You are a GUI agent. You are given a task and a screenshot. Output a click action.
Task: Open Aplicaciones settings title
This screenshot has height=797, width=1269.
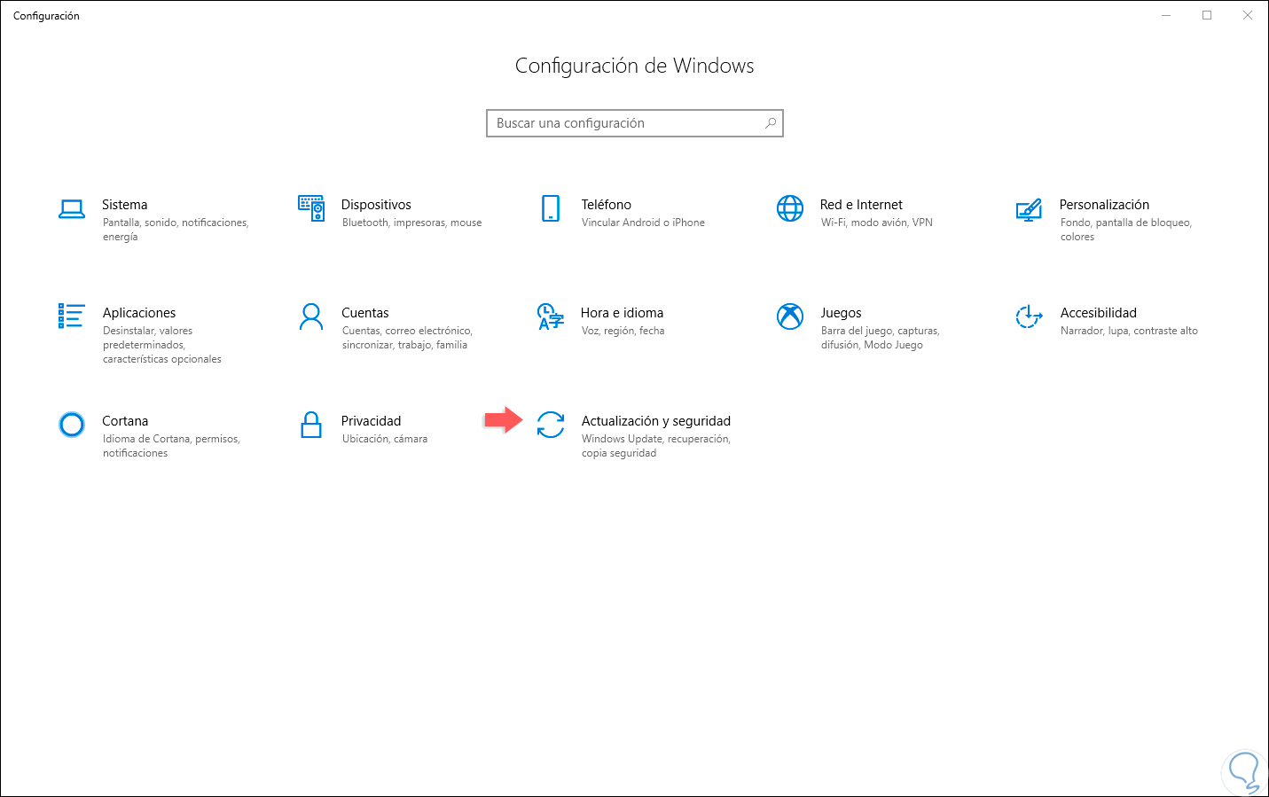pos(139,313)
